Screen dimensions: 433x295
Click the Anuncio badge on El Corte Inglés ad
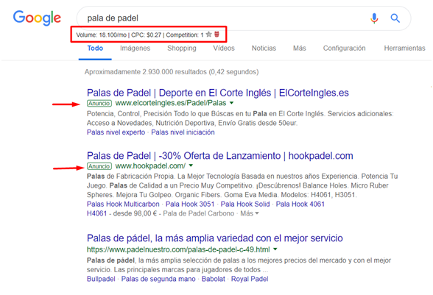click(99, 103)
